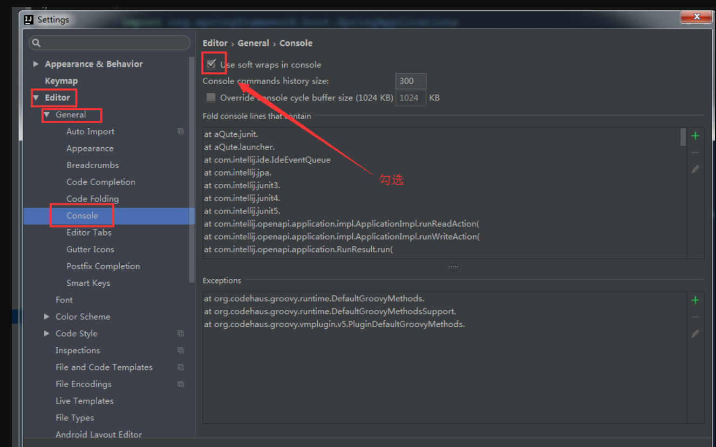716x447 pixels.
Task: Click splitter handle between fold and exceptions lists
Action: pos(453,267)
